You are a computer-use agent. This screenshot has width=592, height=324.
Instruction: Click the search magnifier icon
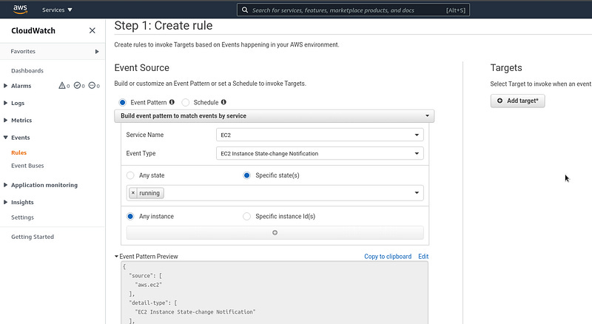point(245,10)
